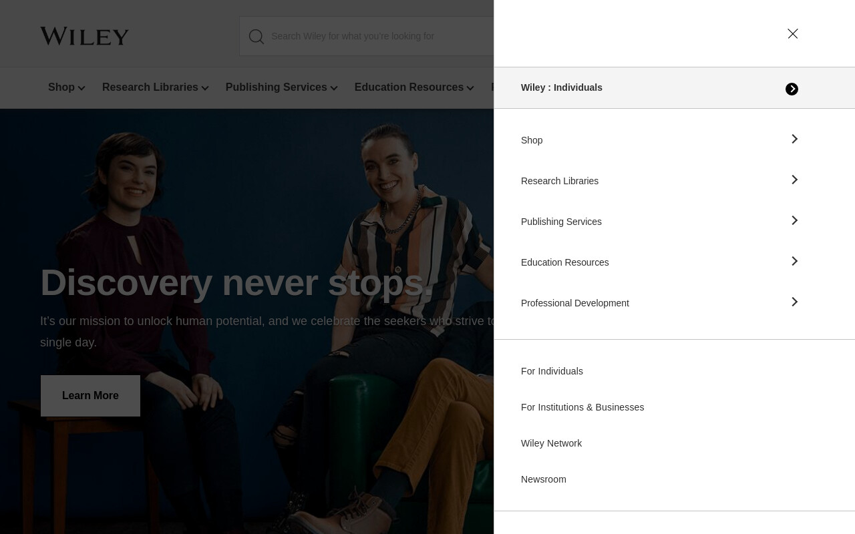Open Wiley : Individuals selector

pos(674,87)
